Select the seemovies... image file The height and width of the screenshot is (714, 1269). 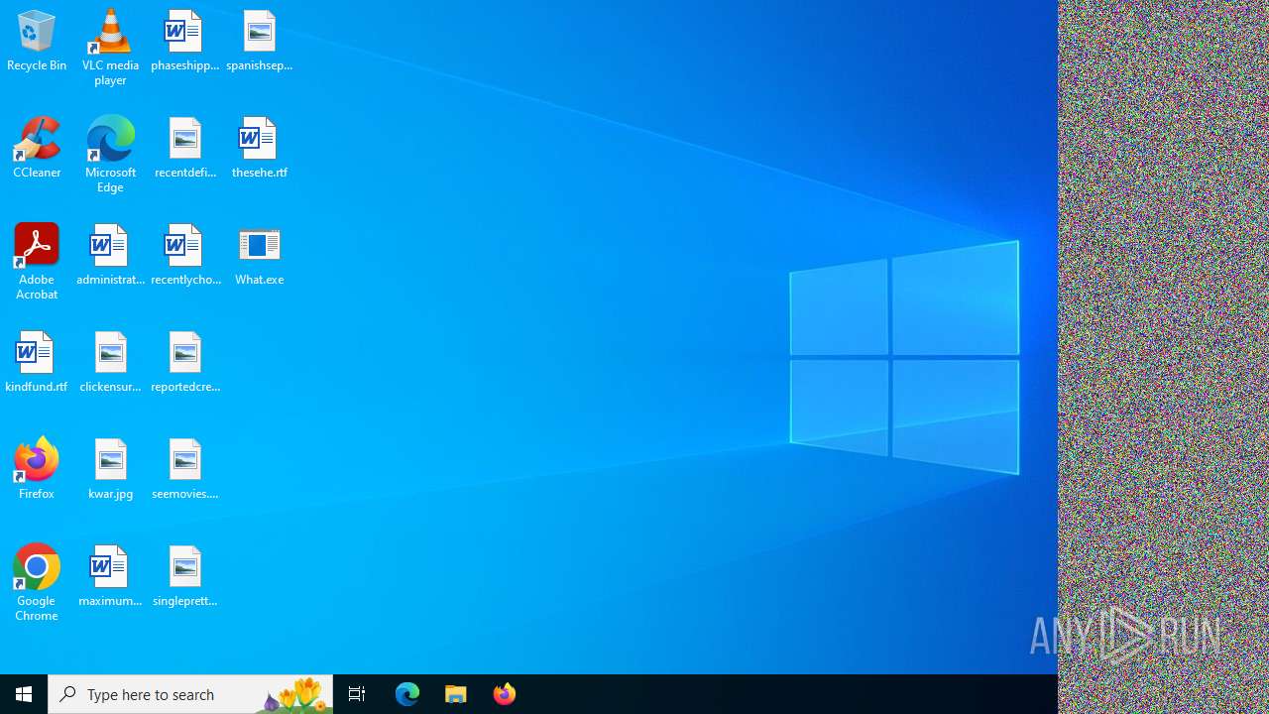[x=184, y=469]
